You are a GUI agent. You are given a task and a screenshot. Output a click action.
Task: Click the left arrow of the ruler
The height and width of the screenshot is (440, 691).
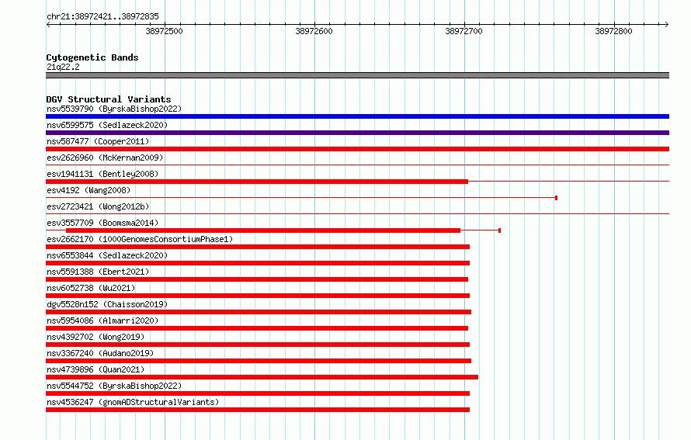coord(48,24)
